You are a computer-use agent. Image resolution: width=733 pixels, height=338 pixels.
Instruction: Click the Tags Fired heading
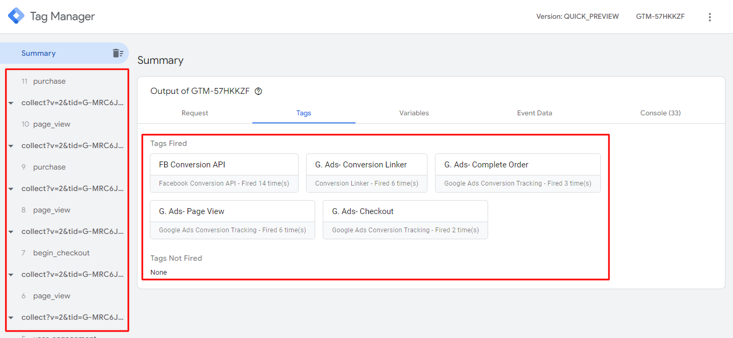click(169, 143)
